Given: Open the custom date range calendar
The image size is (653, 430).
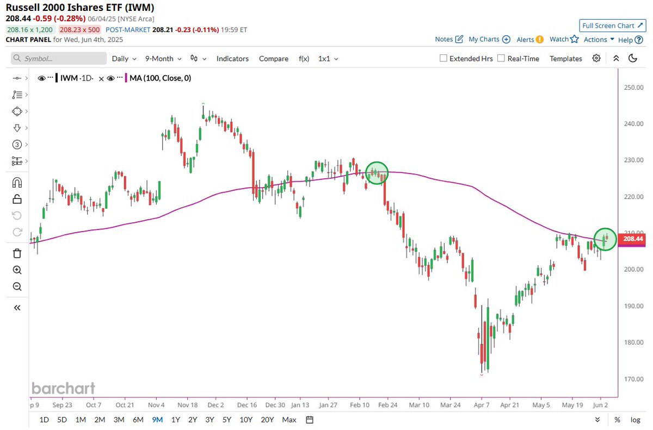Looking at the screenshot, I should [310, 420].
